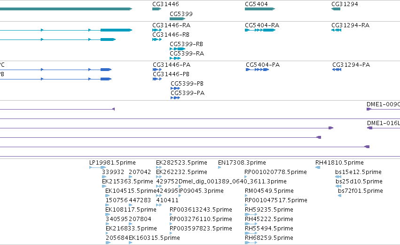Click RP003597823.5prime EST
Screen dimensions: 400x245
(201, 229)
